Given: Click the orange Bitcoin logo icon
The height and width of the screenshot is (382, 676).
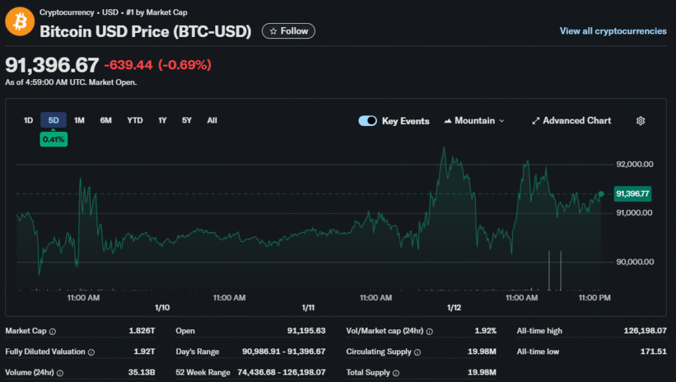Looking at the screenshot, I should click(20, 22).
